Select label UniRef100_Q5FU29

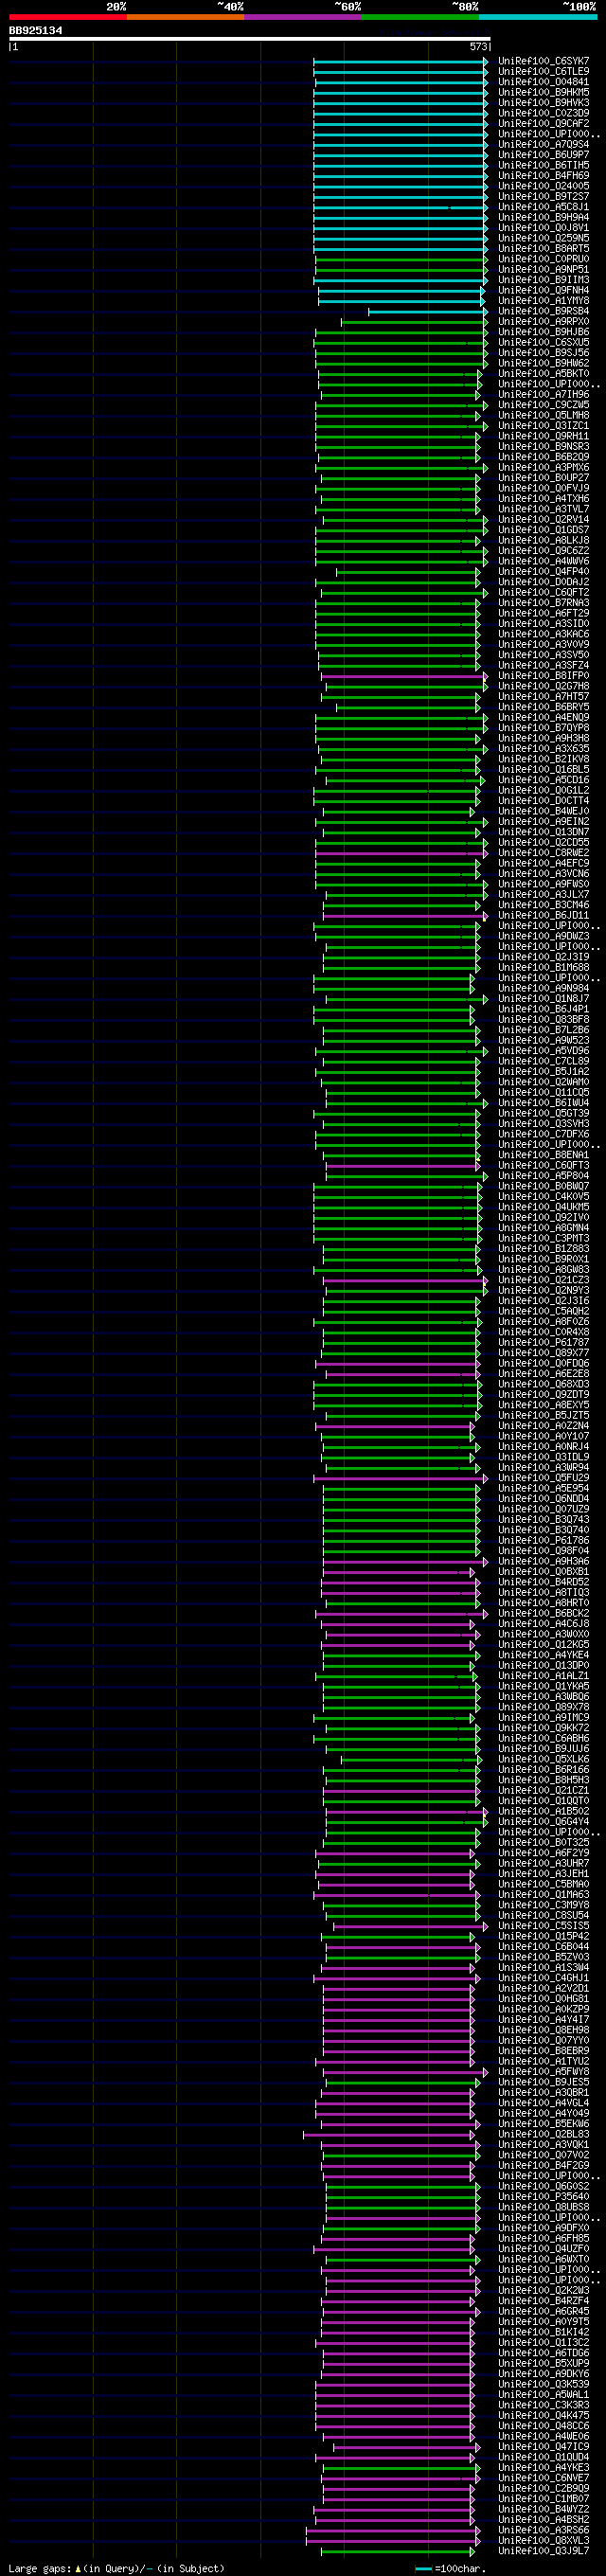(544, 1478)
